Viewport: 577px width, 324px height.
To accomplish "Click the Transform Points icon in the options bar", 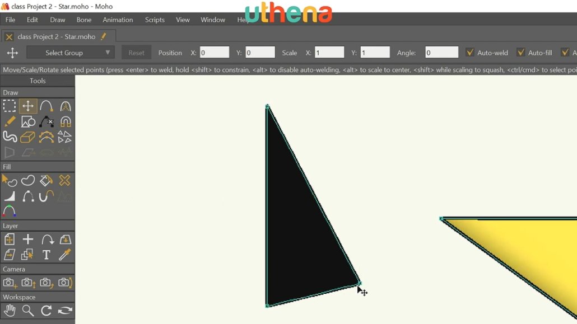I will [x=12, y=53].
